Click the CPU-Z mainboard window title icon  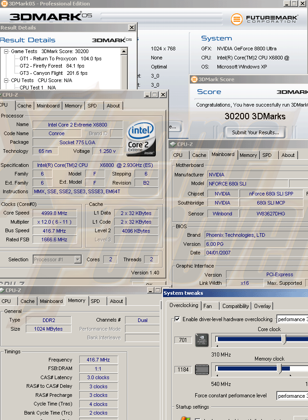(173, 144)
